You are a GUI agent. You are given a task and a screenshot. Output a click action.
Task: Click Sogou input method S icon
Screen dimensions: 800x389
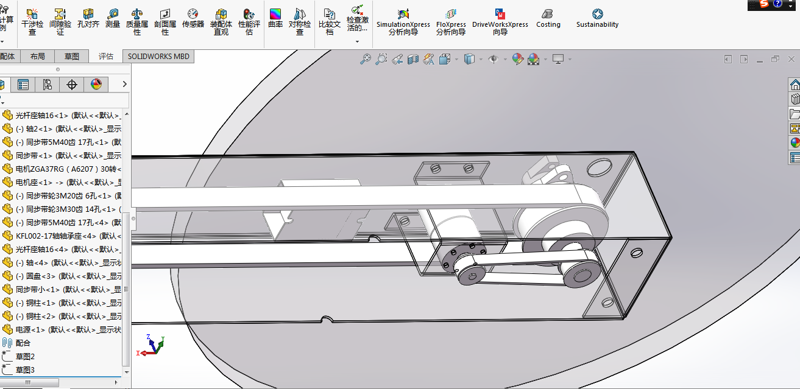click(764, 4)
